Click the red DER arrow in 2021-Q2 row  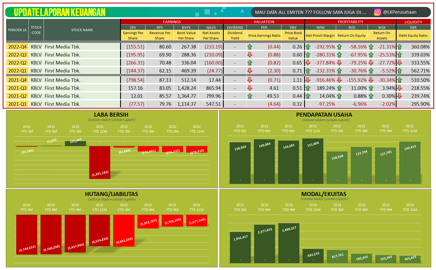pyautogui.click(x=400, y=96)
